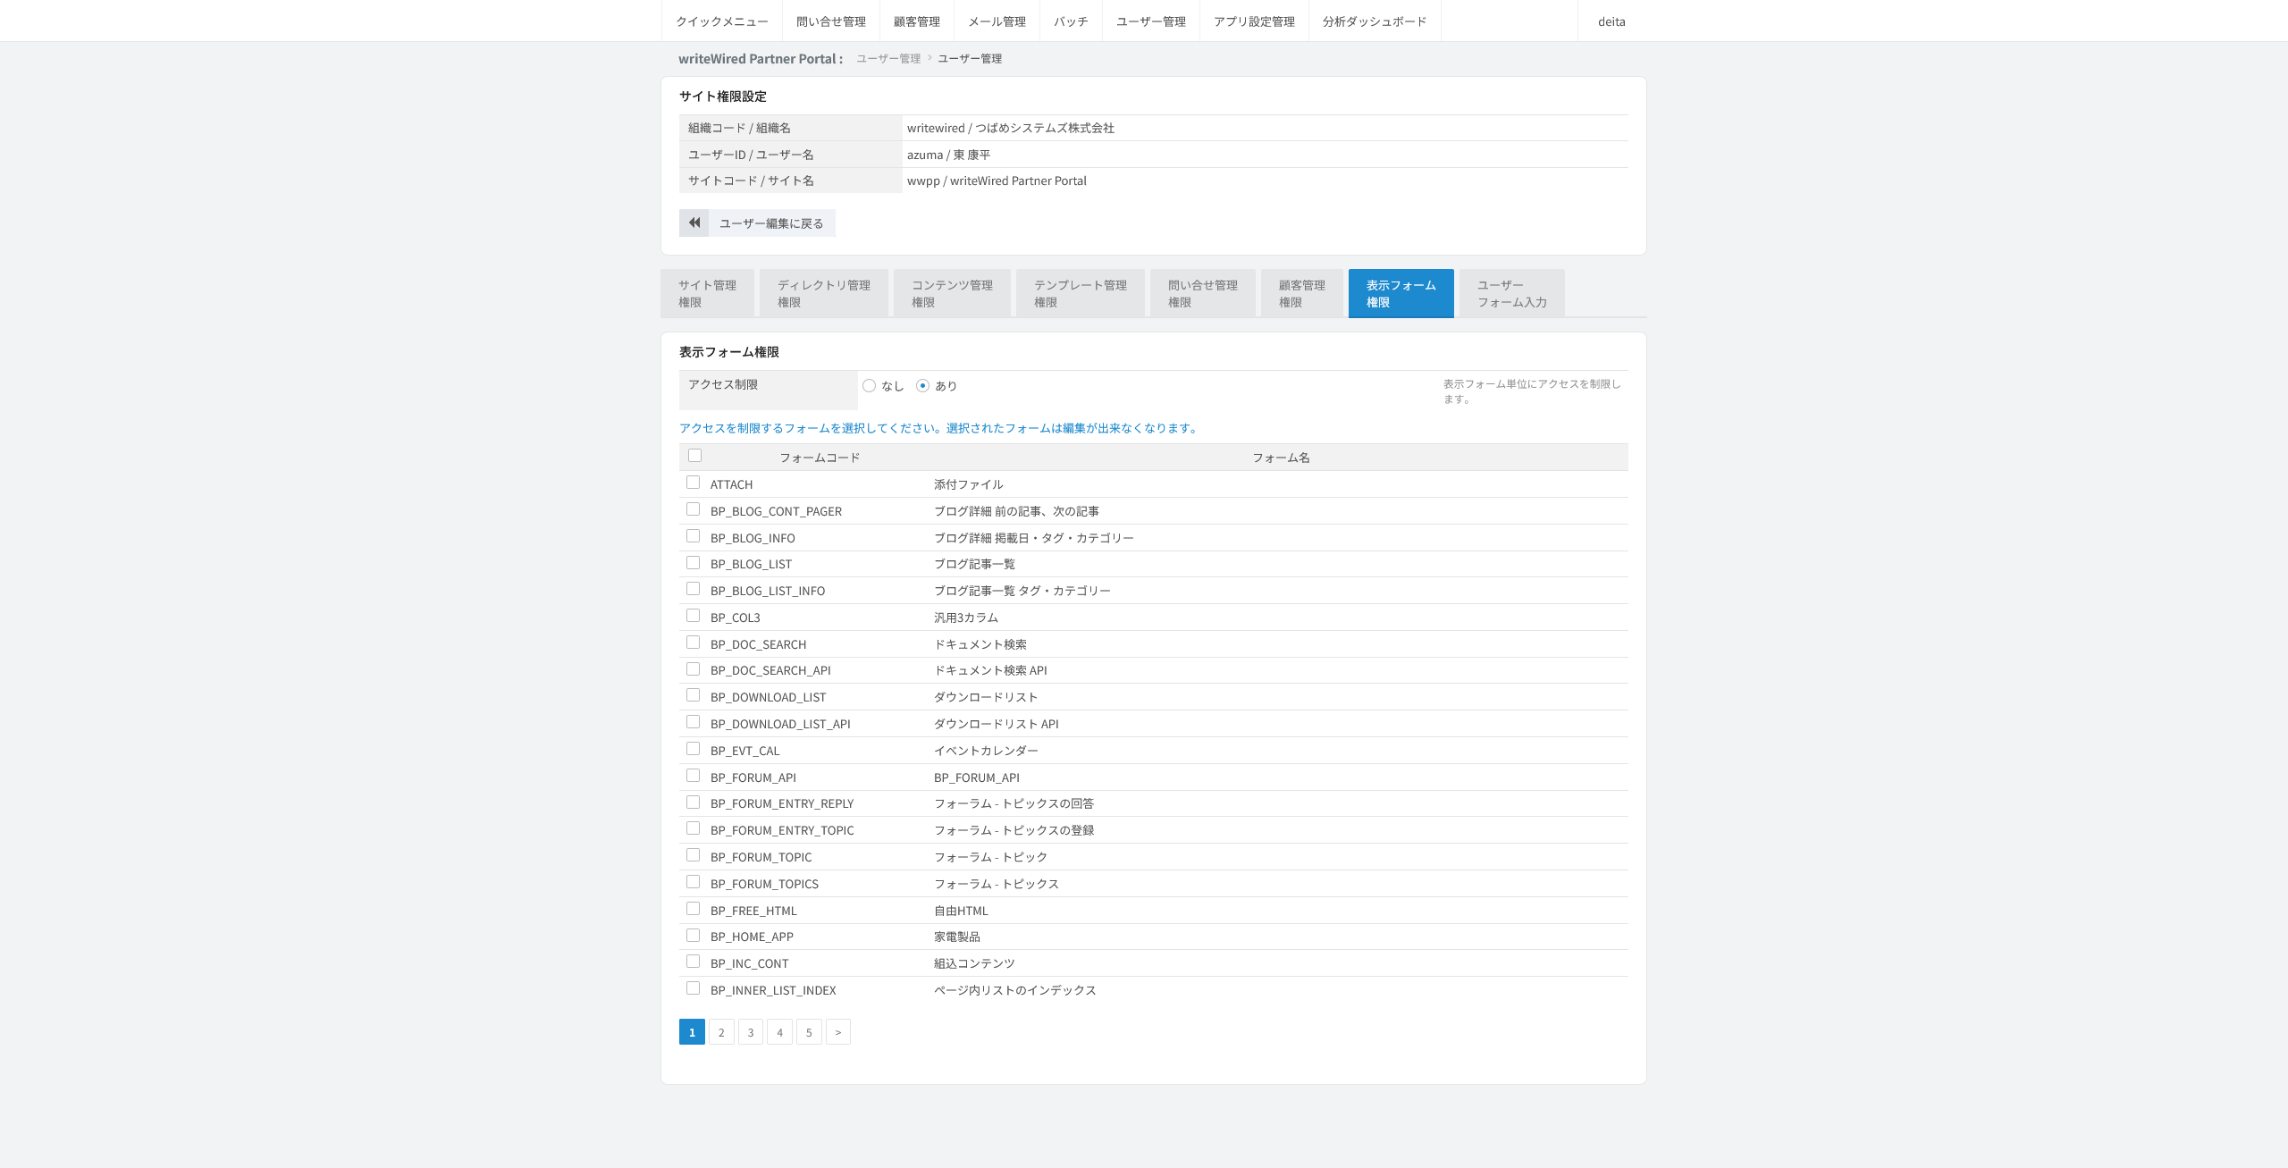Click the deita user menu
The height and width of the screenshot is (1168, 2288).
click(x=1611, y=21)
